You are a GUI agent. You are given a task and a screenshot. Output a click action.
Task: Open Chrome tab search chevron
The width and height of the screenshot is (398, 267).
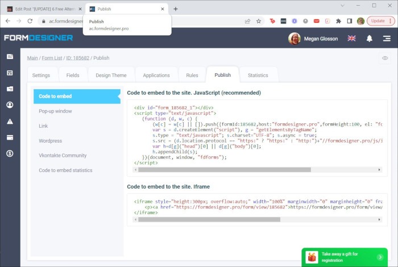point(342,5)
